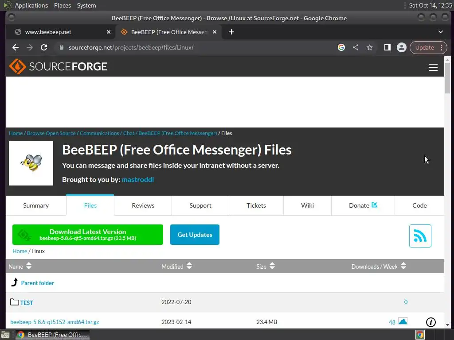Open the RSS feed icon
Screen dimensions: 454x340
pyautogui.click(x=420, y=236)
